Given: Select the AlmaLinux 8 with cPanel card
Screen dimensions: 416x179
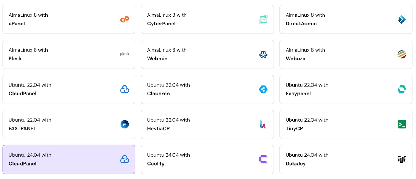Looking at the screenshot, I should 69,19.
